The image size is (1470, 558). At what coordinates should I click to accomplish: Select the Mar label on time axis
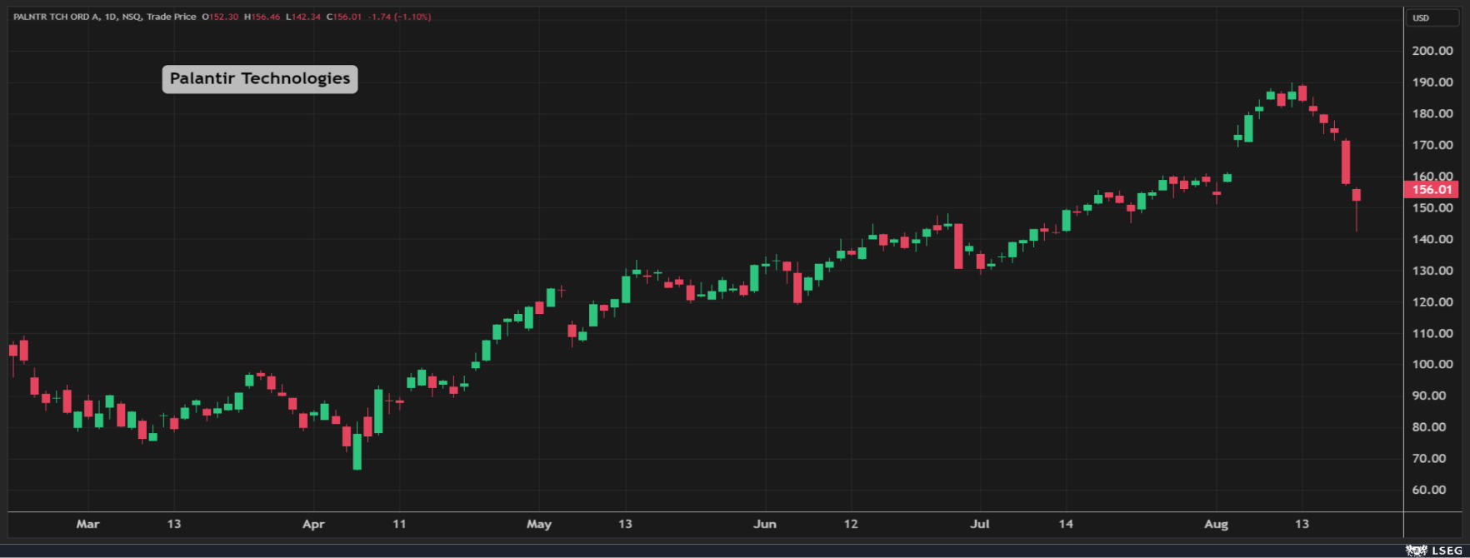87,524
